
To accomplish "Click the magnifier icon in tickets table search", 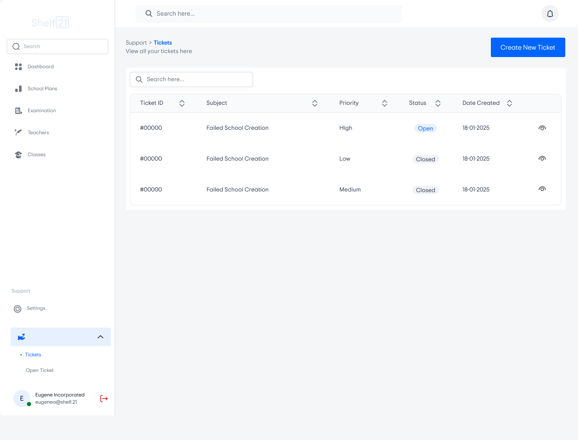I will coord(139,79).
